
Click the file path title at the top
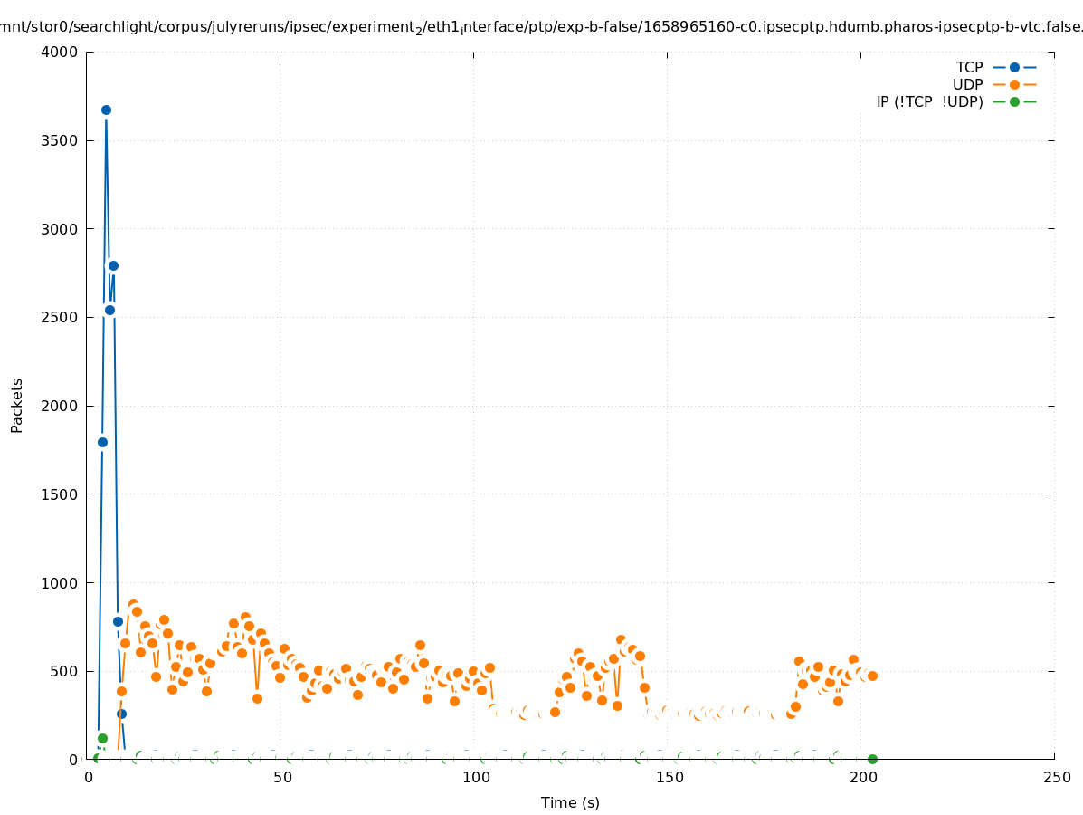tap(541, 27)
